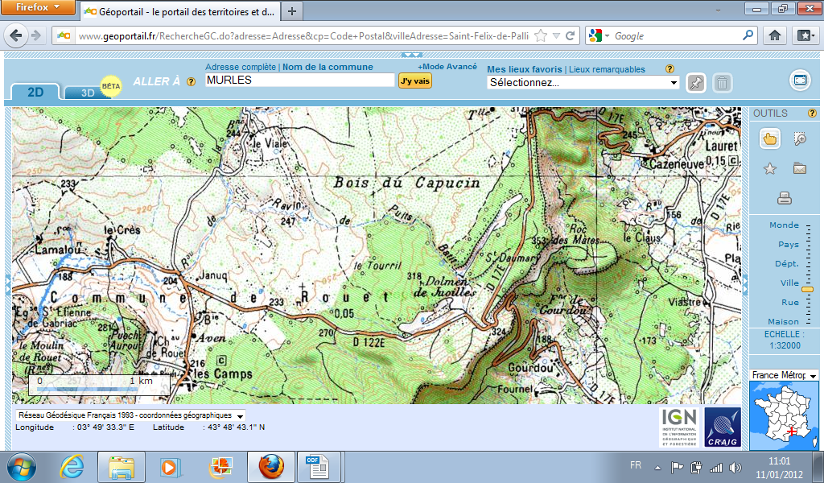The width and height of the screenshot is (824, 483).
Task: Activate the zoom-in rectangle tool
Action: pyautogui.click(x=800, y=138)
